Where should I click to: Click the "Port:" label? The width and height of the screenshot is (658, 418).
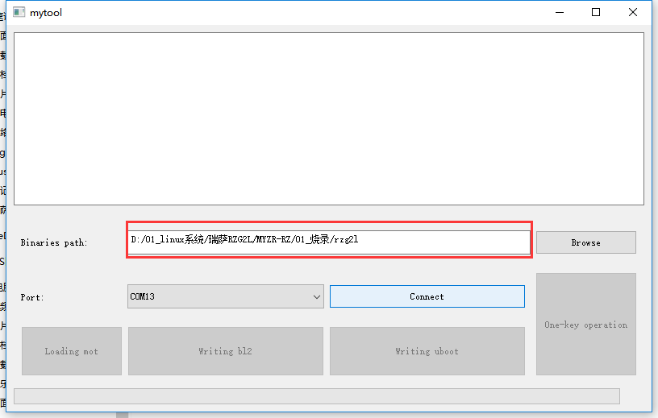pos(32,297)
